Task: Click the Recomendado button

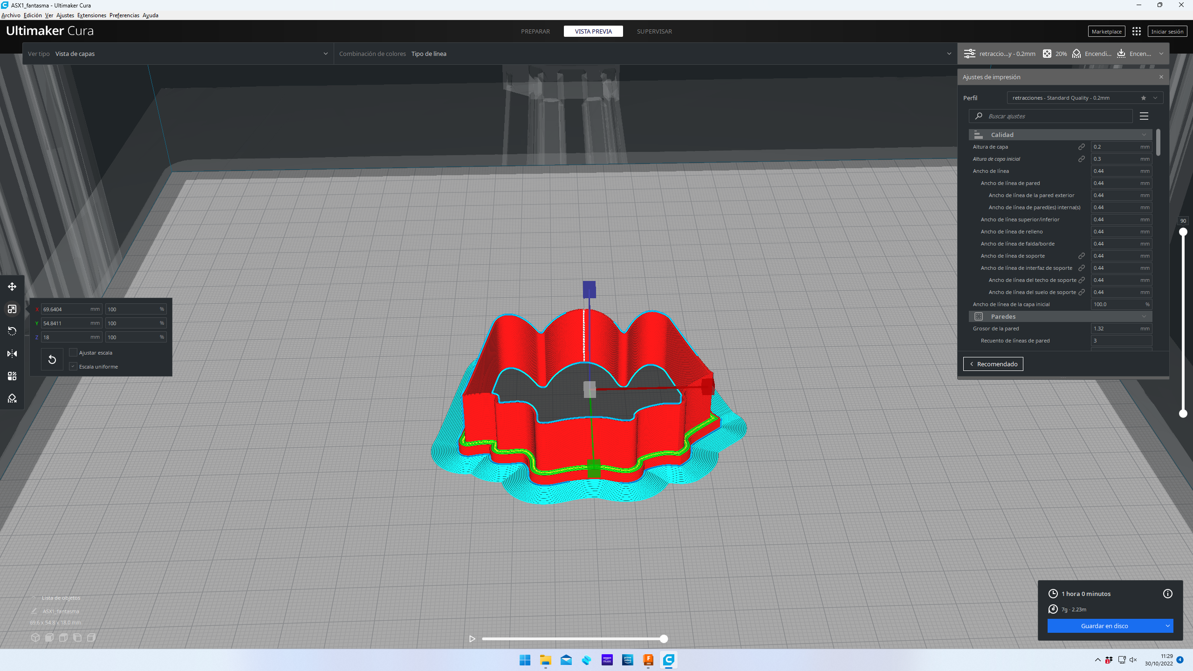Action: 993,364
